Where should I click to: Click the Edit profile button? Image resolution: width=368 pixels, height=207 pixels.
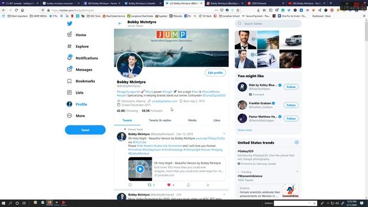pyautogui.click(x=215, y=73)
